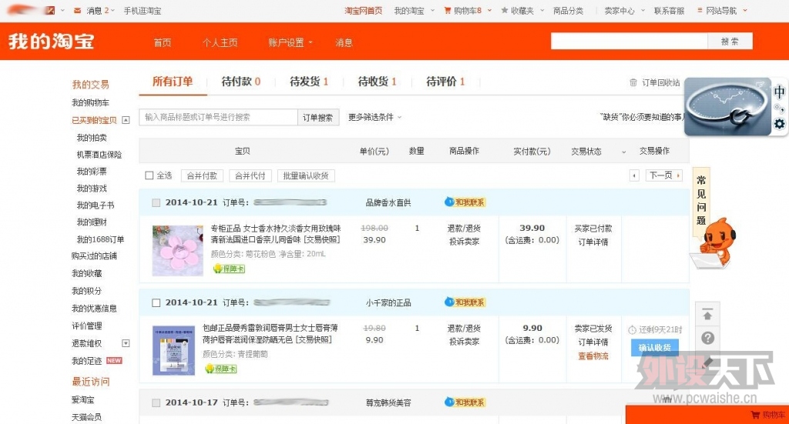This screenshot has width=789, height=424.
Task: Open 我的购物车 in the sidebar
Action: pyautogui.click(x=91, y=102)
